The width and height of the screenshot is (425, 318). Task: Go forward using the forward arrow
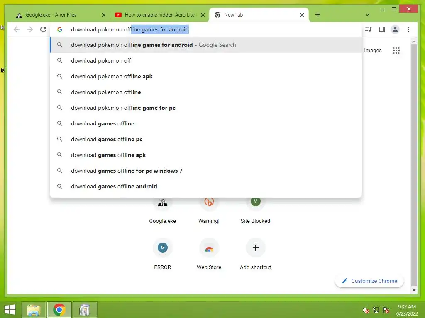coord(30,29)
